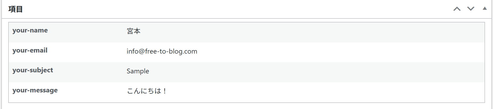493x109 pixels.
Task: Click the your-name field label
Action: (x=30, y=30)
